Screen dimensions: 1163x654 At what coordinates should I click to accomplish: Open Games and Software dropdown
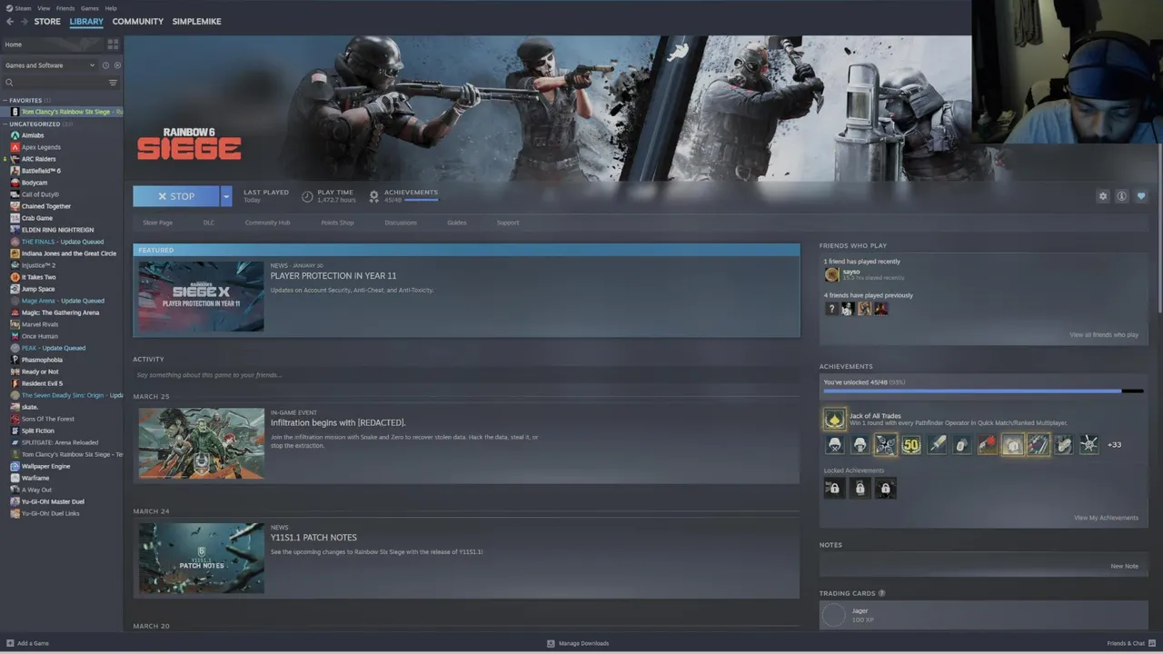49,65
